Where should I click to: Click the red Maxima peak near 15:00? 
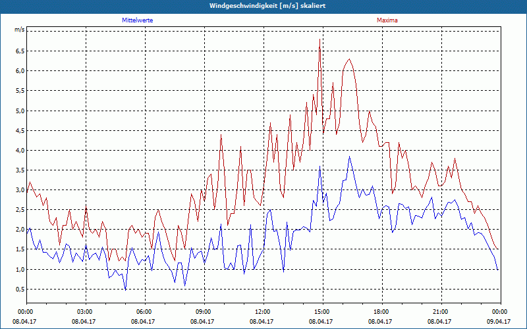point(319,39)
